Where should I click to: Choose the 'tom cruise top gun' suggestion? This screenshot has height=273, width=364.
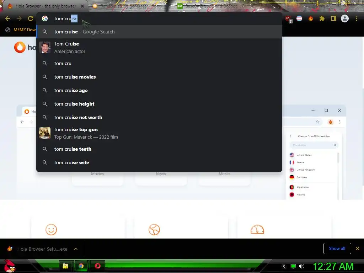(159, 133)
